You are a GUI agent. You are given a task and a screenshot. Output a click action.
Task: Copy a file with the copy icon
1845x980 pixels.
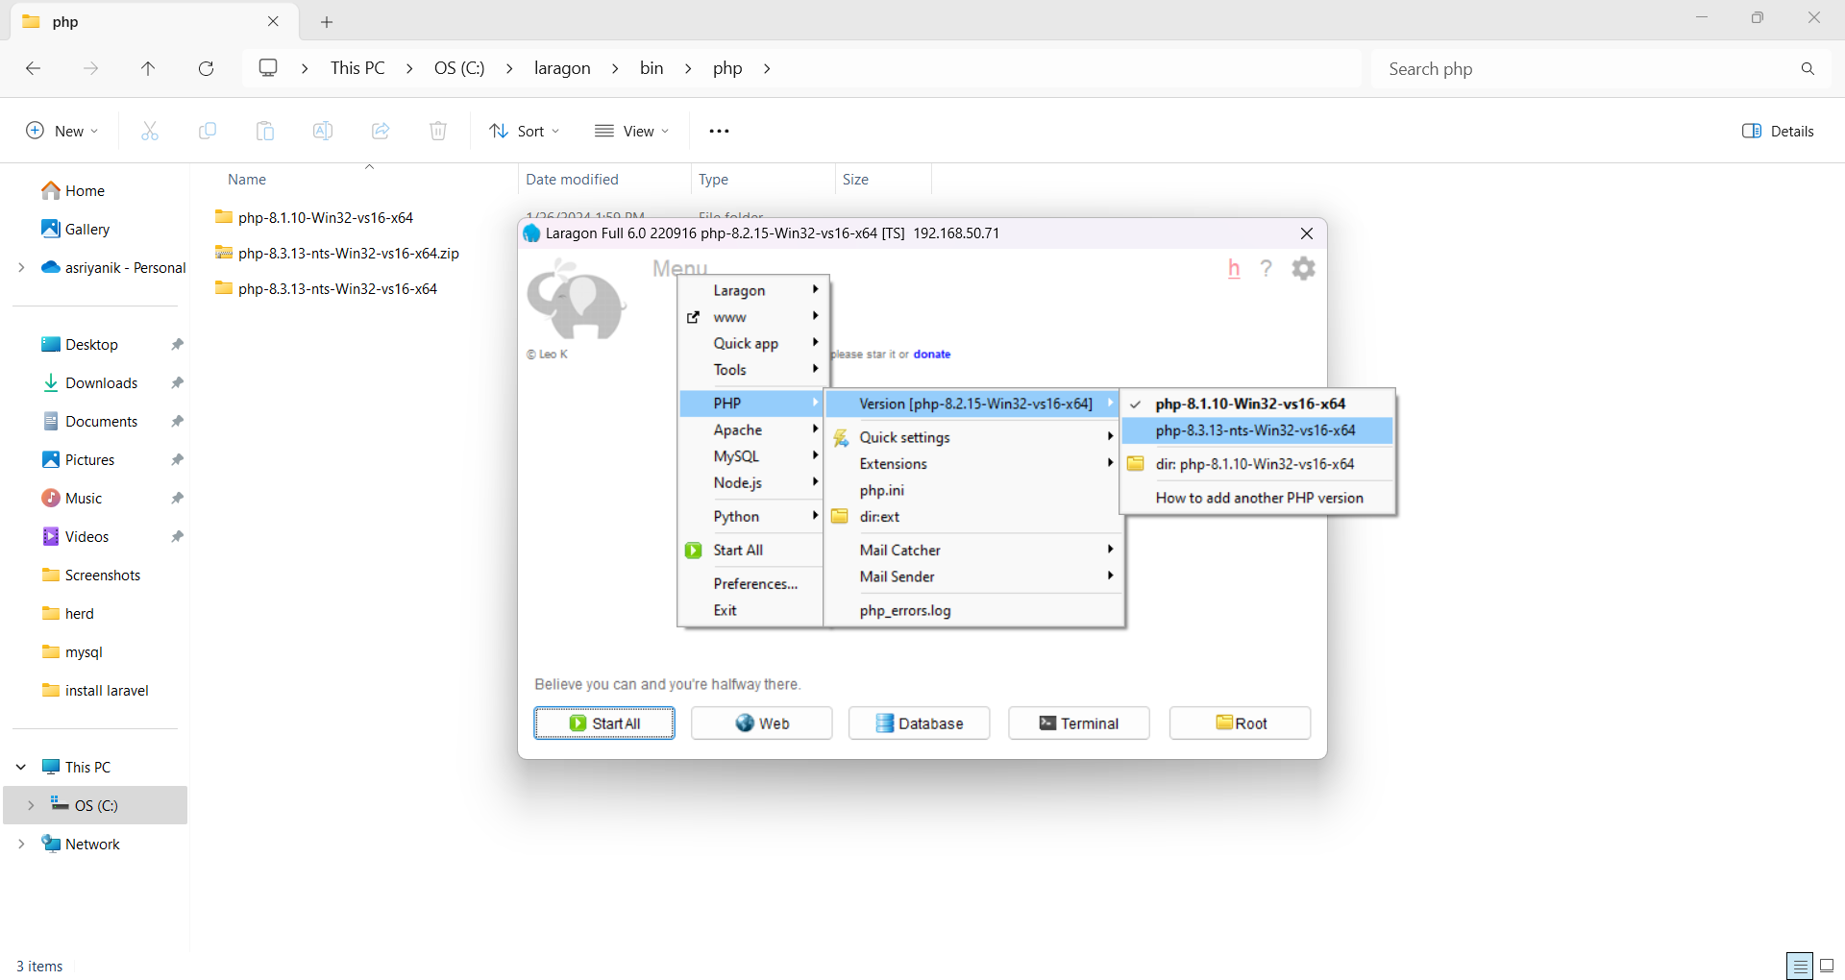click(x=208, y=131)
